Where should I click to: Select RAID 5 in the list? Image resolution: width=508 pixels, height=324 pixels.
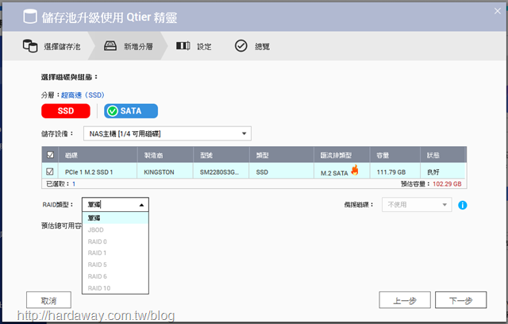click(x=115, y=264)
